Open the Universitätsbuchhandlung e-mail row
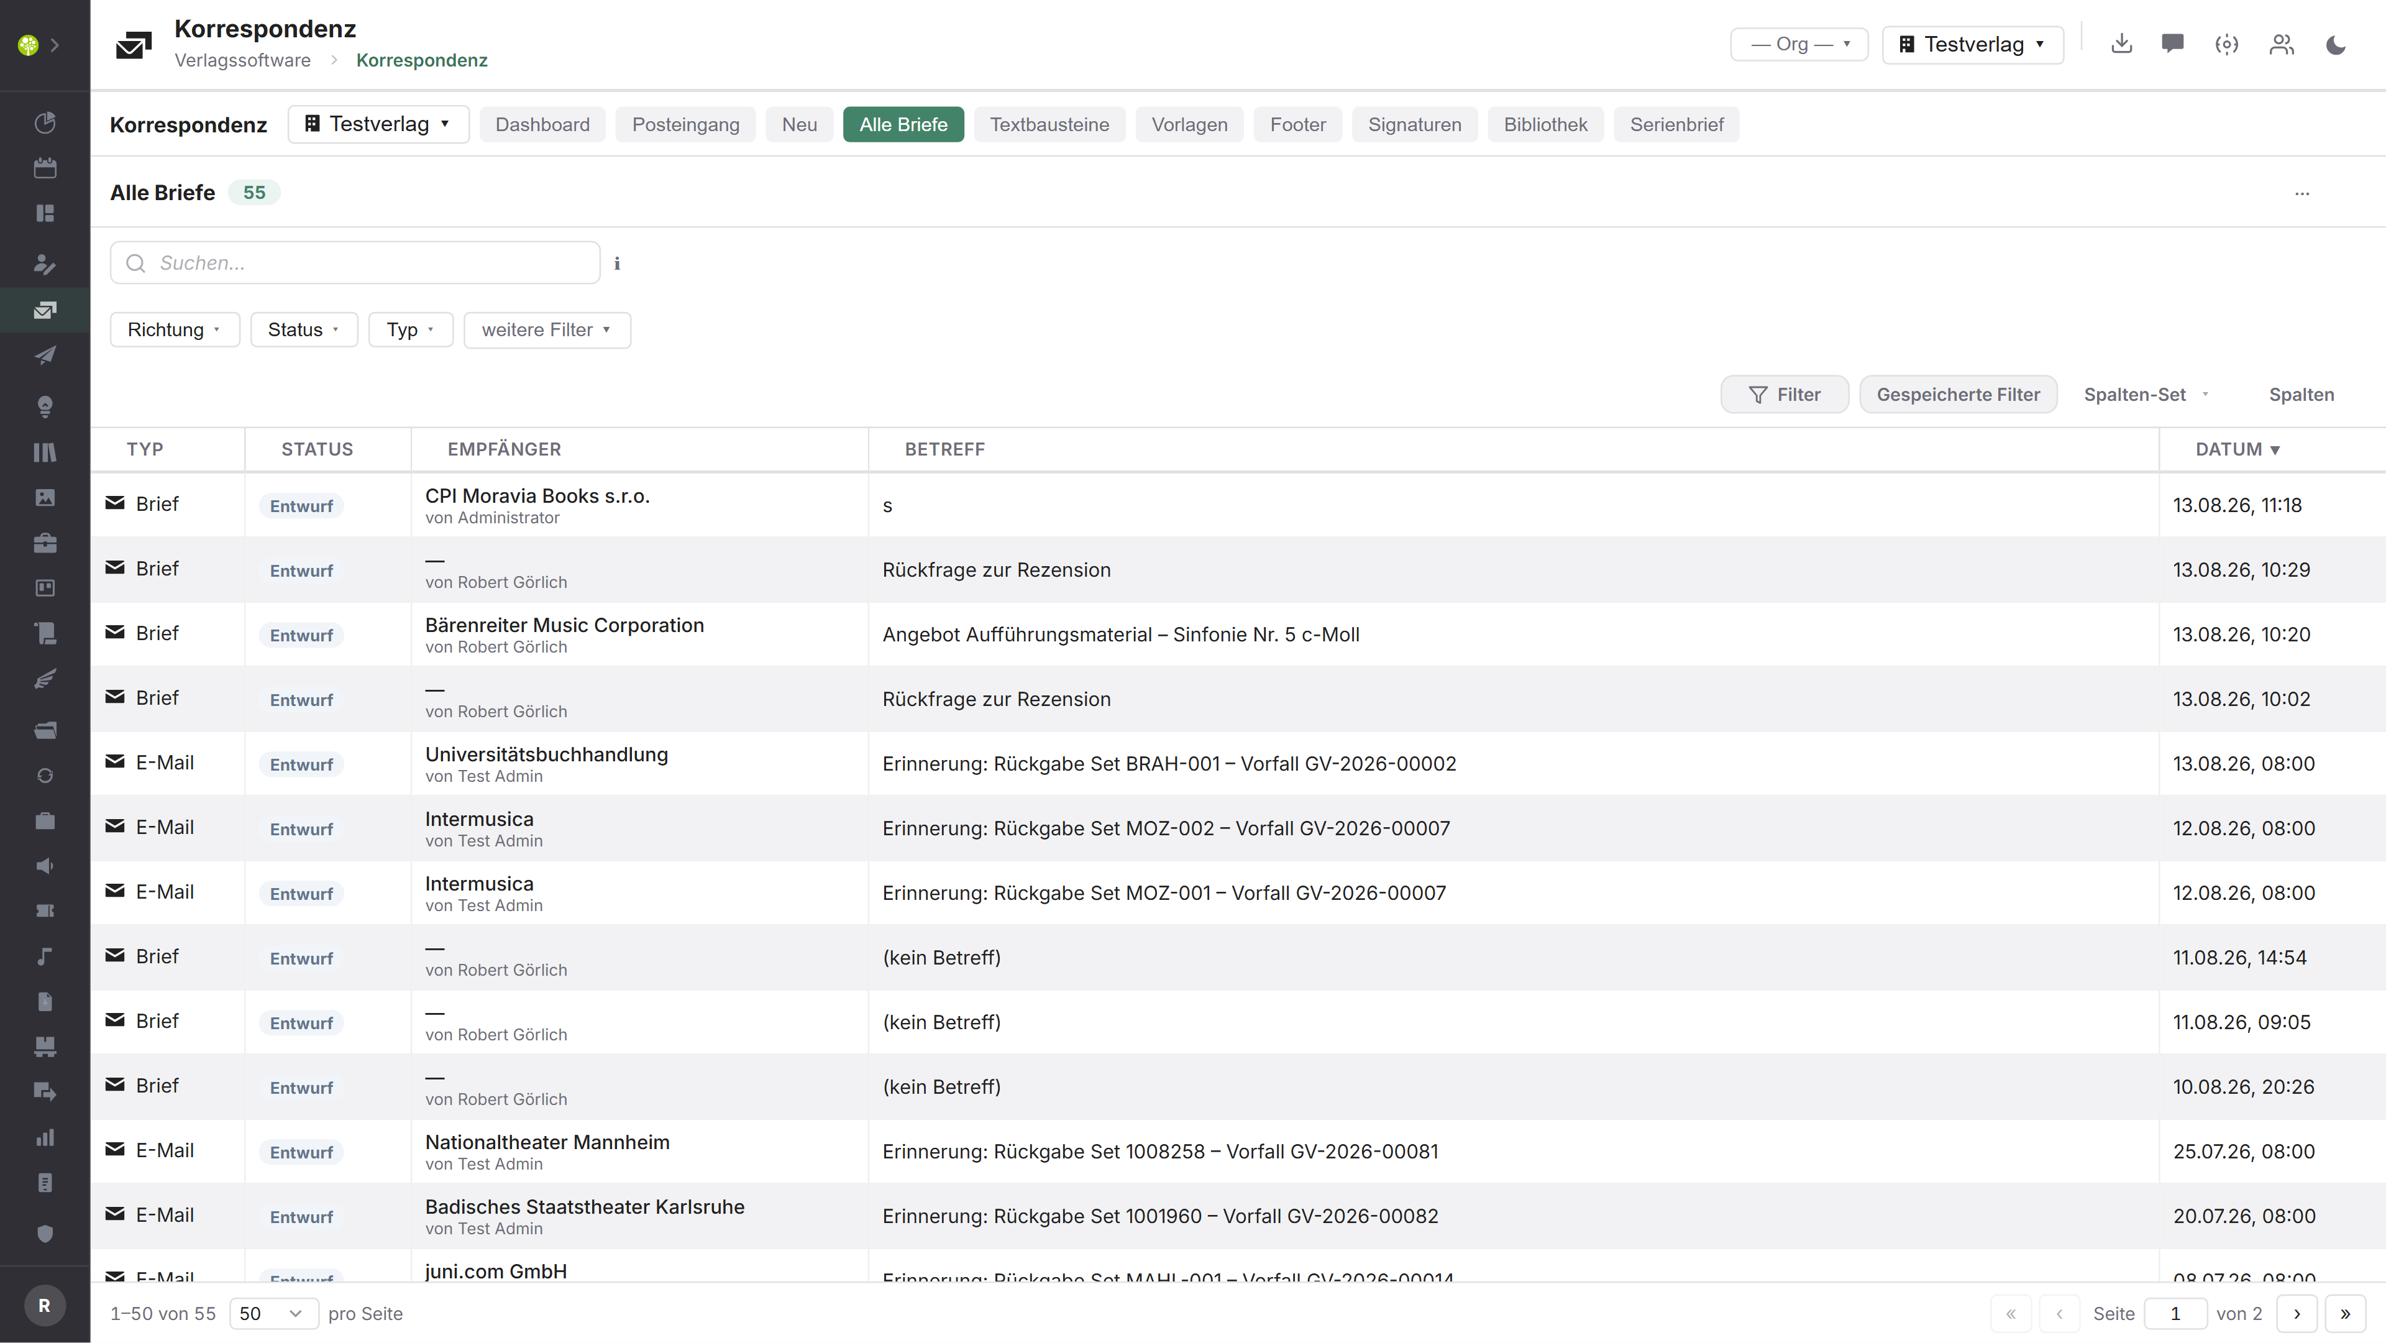Screen dimensions: 2386x1343 [1238, 763]
